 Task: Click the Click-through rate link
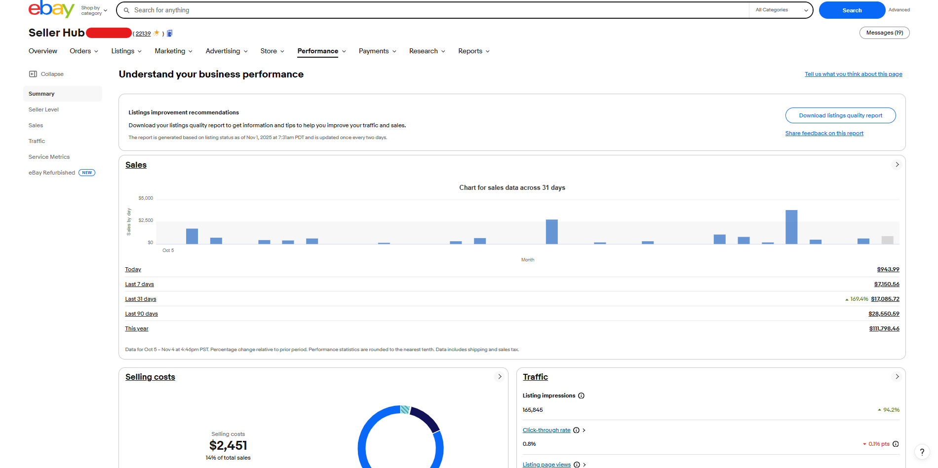547,430
